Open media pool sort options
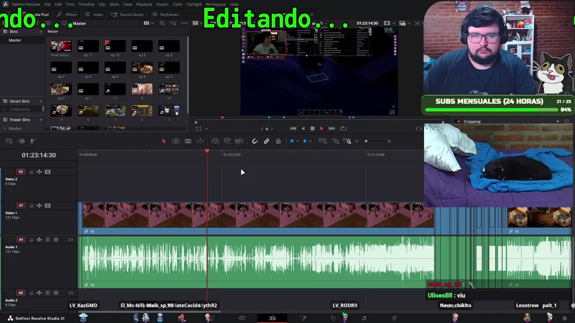This screenshot has height=323, width=575. (x=173, y=23)
